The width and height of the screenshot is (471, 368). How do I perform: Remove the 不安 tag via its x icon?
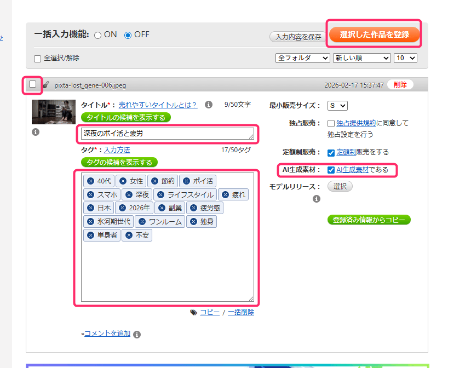click(129, 235)
